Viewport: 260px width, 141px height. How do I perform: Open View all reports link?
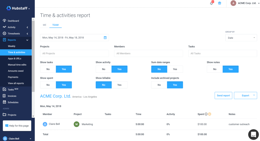point(16,83)
